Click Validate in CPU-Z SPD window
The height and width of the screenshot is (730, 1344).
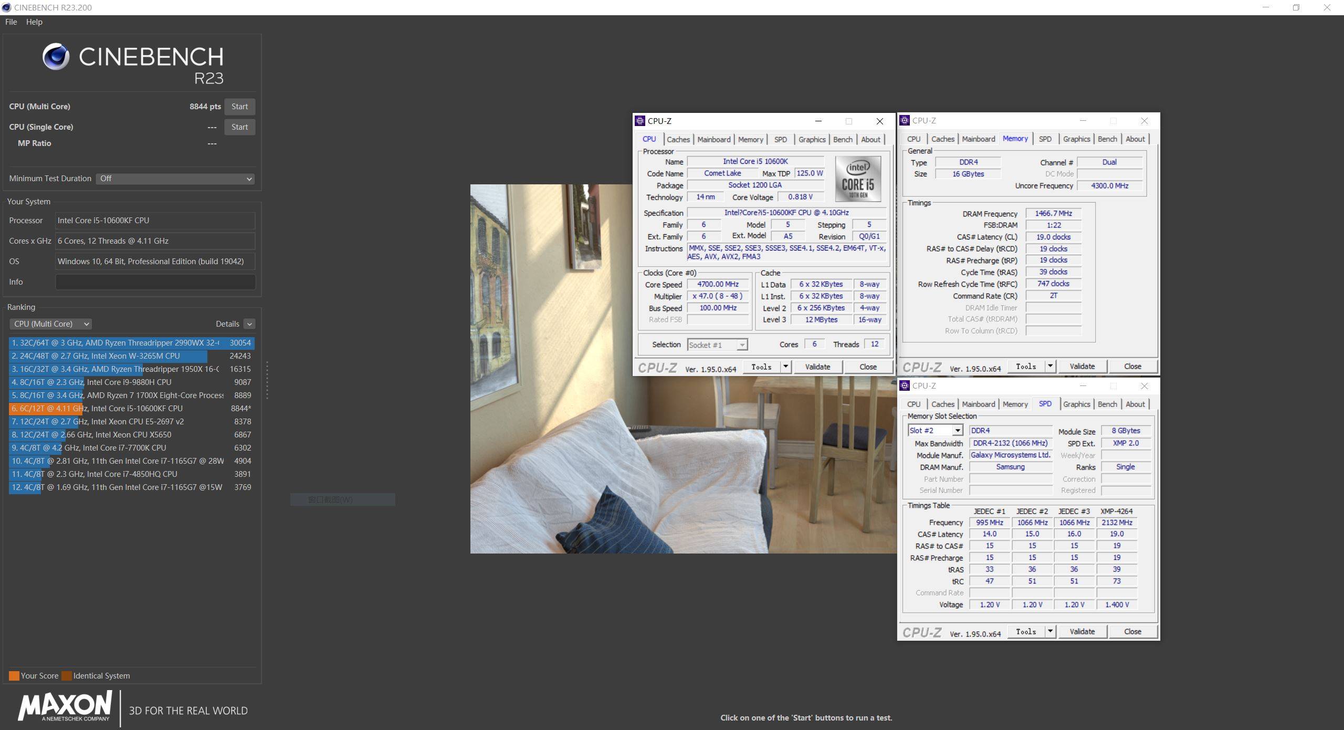[1082, 631]
